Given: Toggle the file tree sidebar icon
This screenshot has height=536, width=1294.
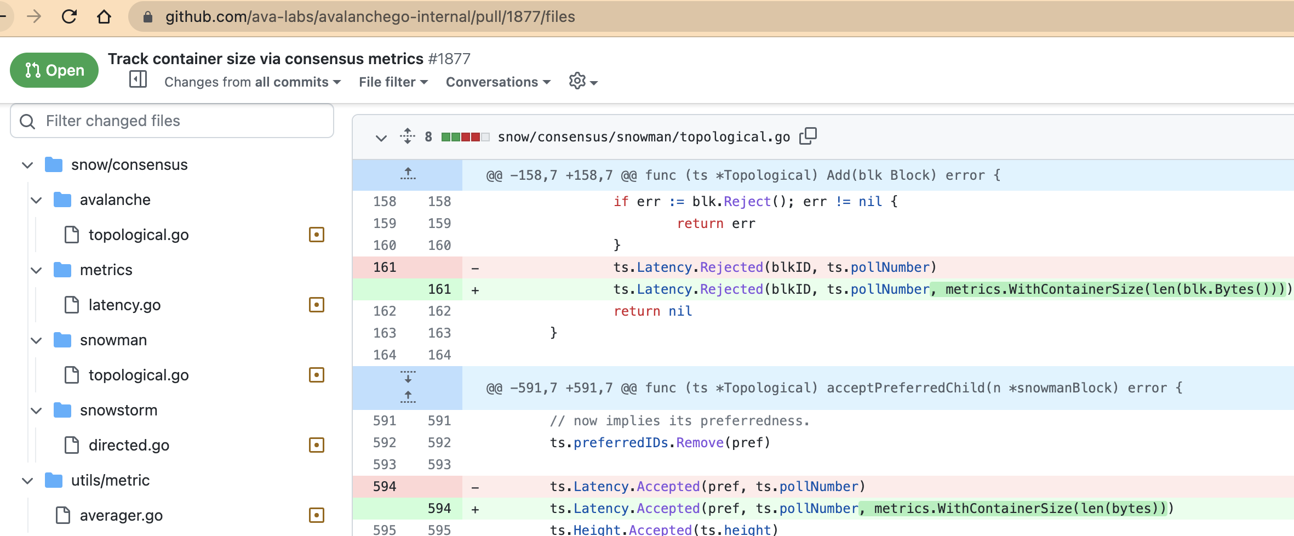Looking at the screenshot, I should pyautogui.click(x=138, y=79).
